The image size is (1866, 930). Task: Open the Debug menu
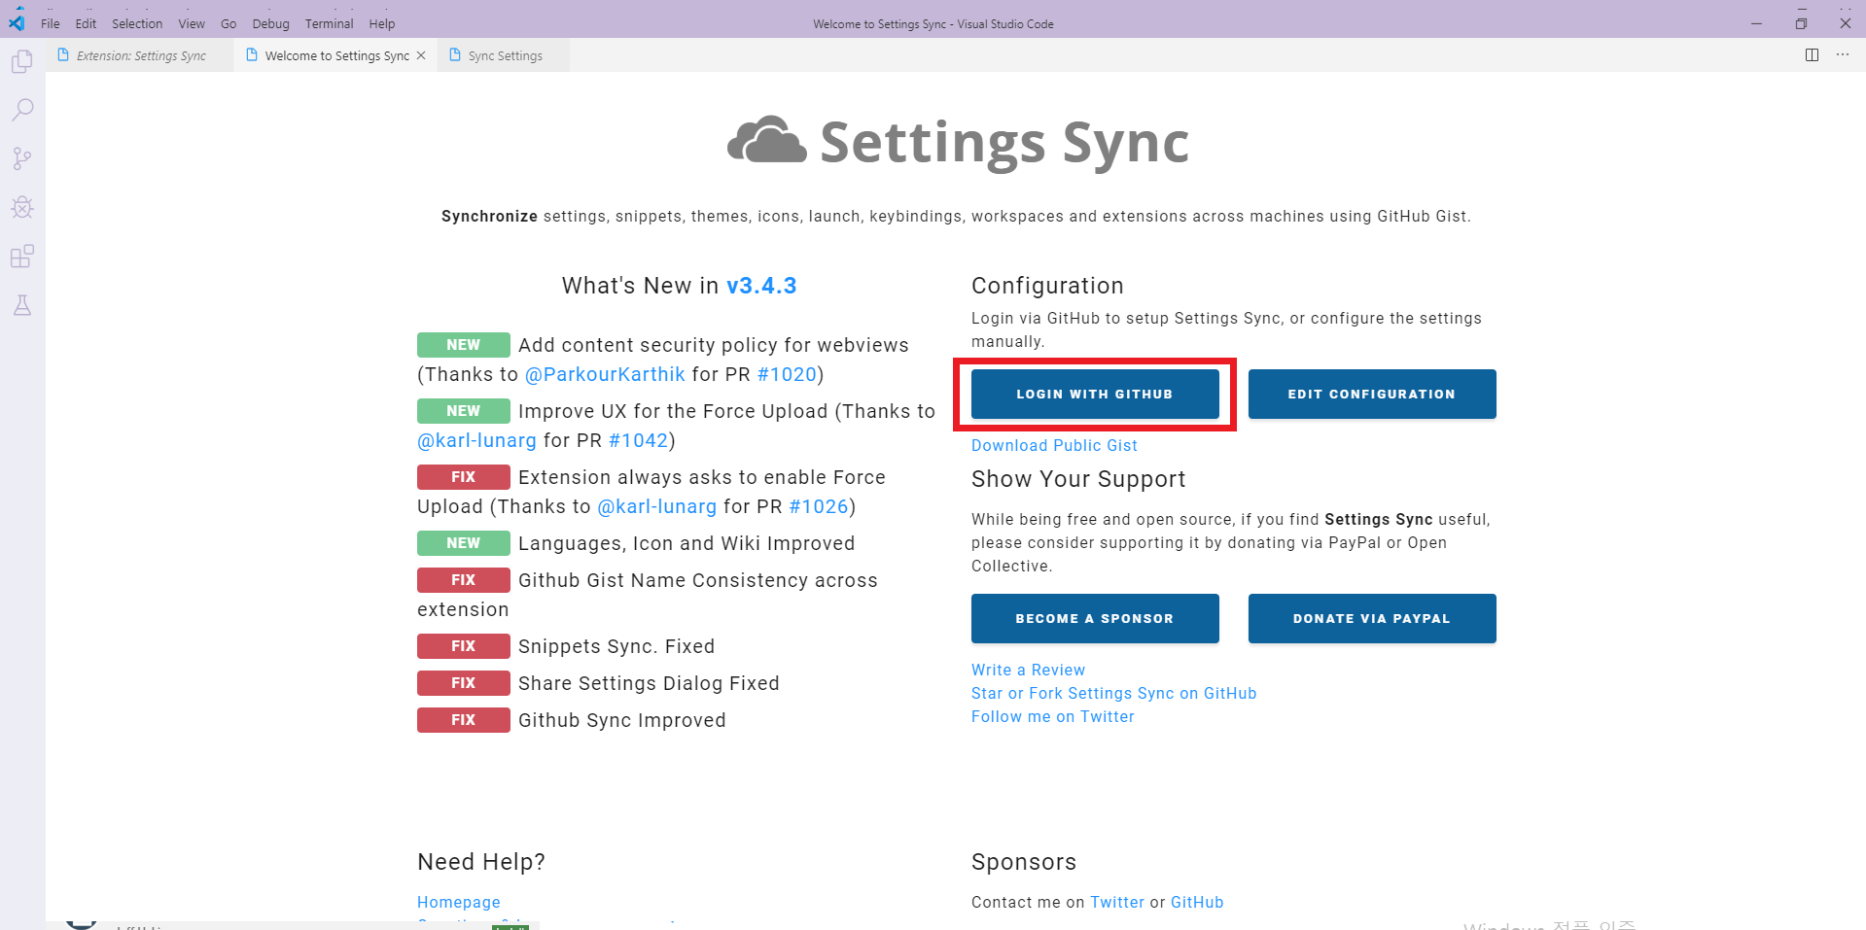click(270, 23)
